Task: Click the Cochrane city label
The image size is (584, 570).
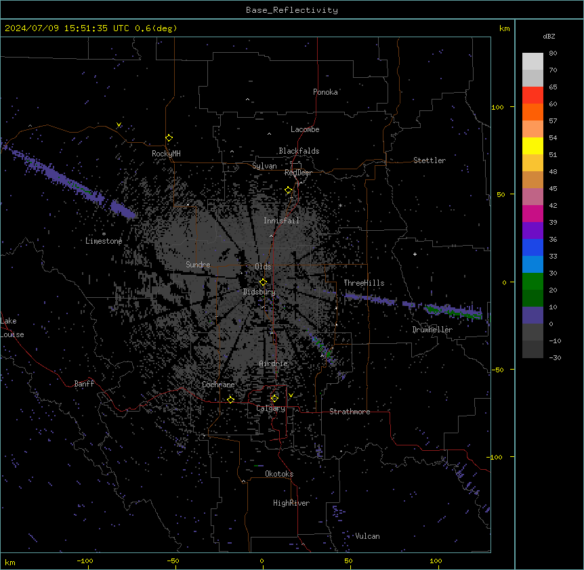Action: point(218,385)
